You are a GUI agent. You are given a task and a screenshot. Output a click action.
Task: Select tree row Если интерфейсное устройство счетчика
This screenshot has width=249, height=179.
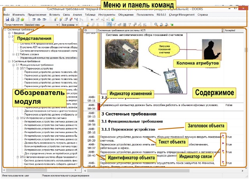coord(51,146)
